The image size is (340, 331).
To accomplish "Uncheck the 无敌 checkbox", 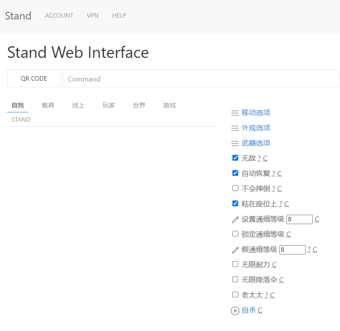I will [x=235, y=158].
